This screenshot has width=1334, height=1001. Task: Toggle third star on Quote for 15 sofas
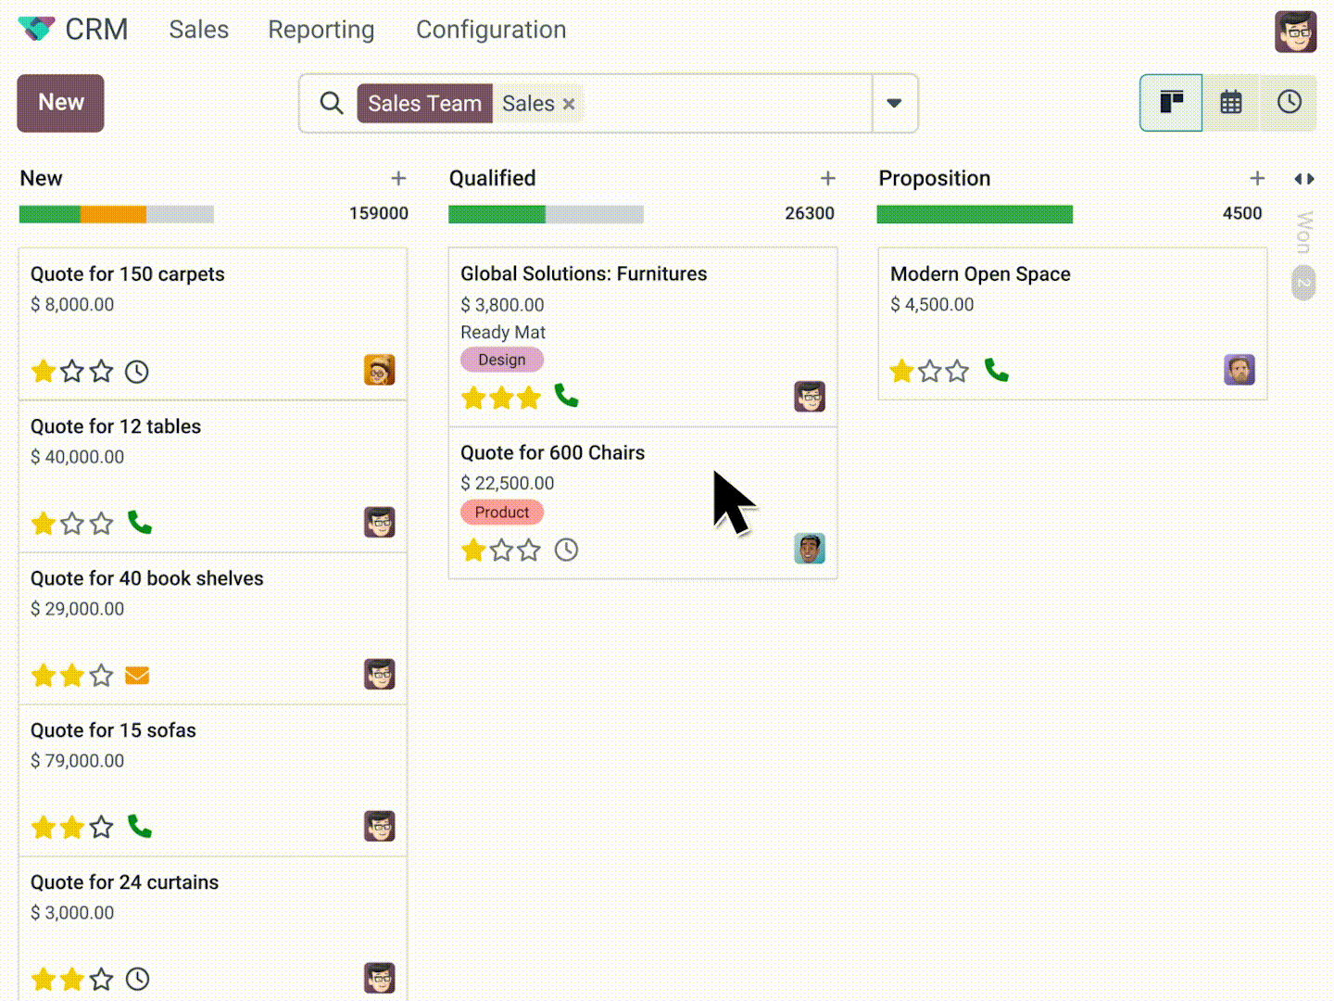101,827
